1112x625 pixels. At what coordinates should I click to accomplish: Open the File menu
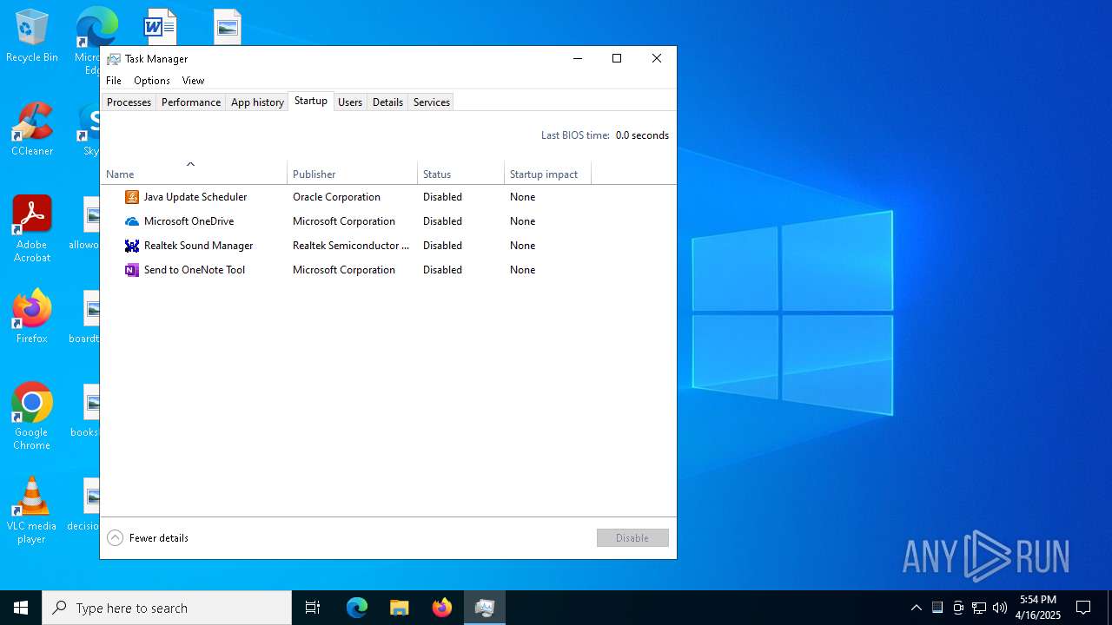pyautogui.click(x=114, y=81)
